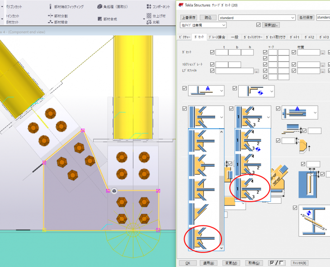Click the ガセット material text field
Image resolution: width=330 pixels, height=267 pixels.
click(x=308, y=52)
